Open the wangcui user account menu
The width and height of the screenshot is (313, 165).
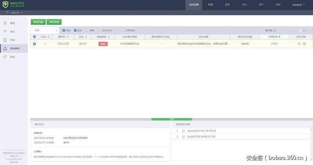coord(299,5)
